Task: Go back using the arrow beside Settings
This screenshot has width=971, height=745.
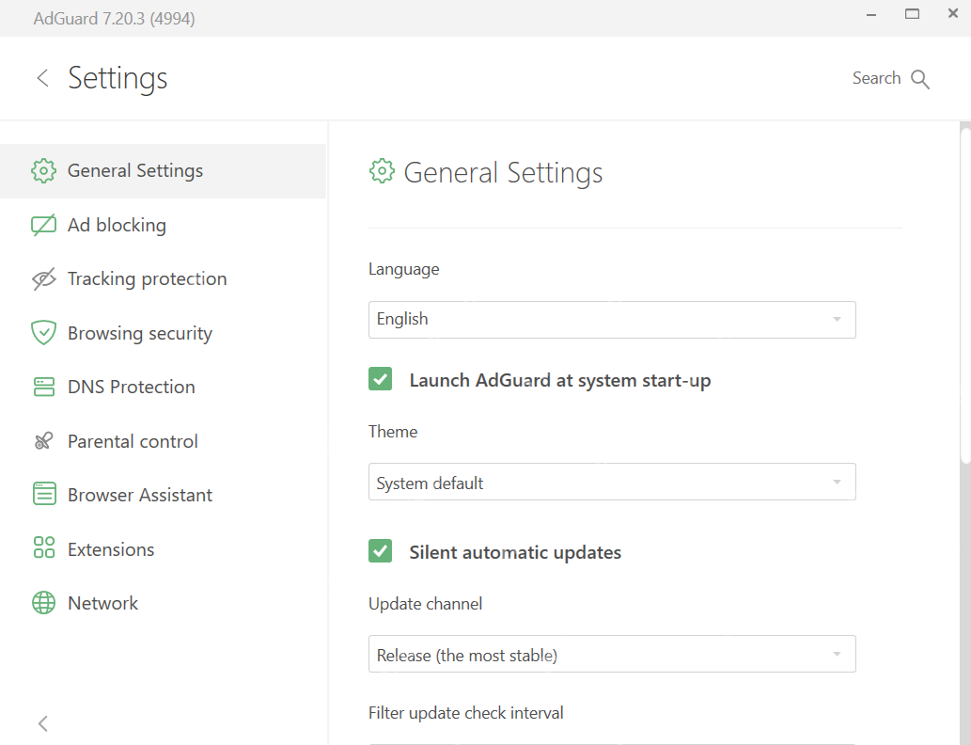Action: [x=42, y=78]
